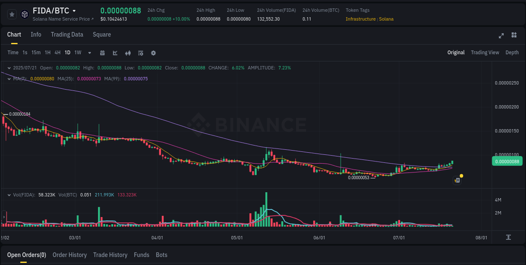Click the highlighted current price label

[x=507, y=161]
